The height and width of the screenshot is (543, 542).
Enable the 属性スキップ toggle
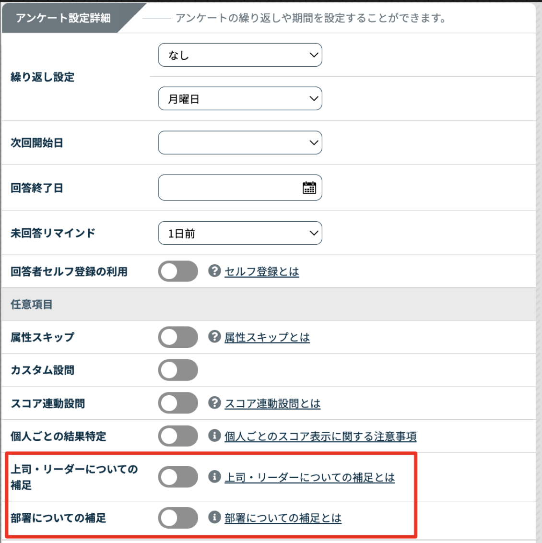pyautogui.click(x=178, y=337)
